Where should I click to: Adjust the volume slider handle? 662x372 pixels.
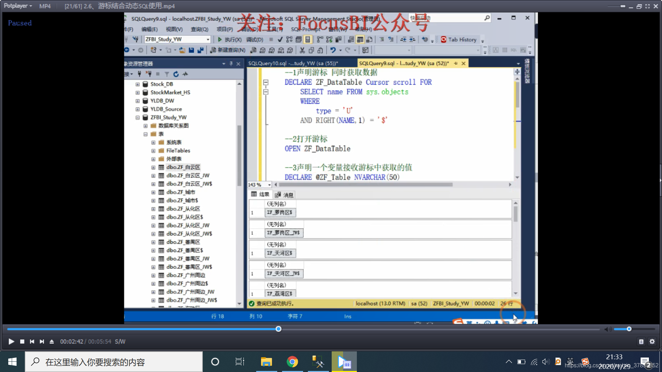pyautogui.click(x=629, y=329)
